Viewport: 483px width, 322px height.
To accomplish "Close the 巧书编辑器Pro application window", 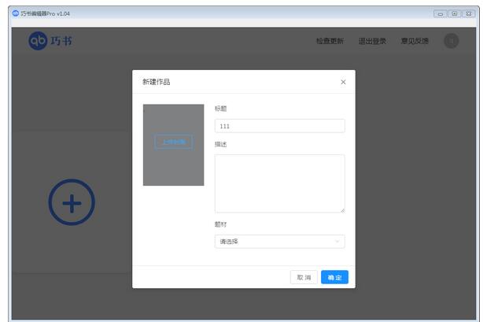I will point(469,13).
